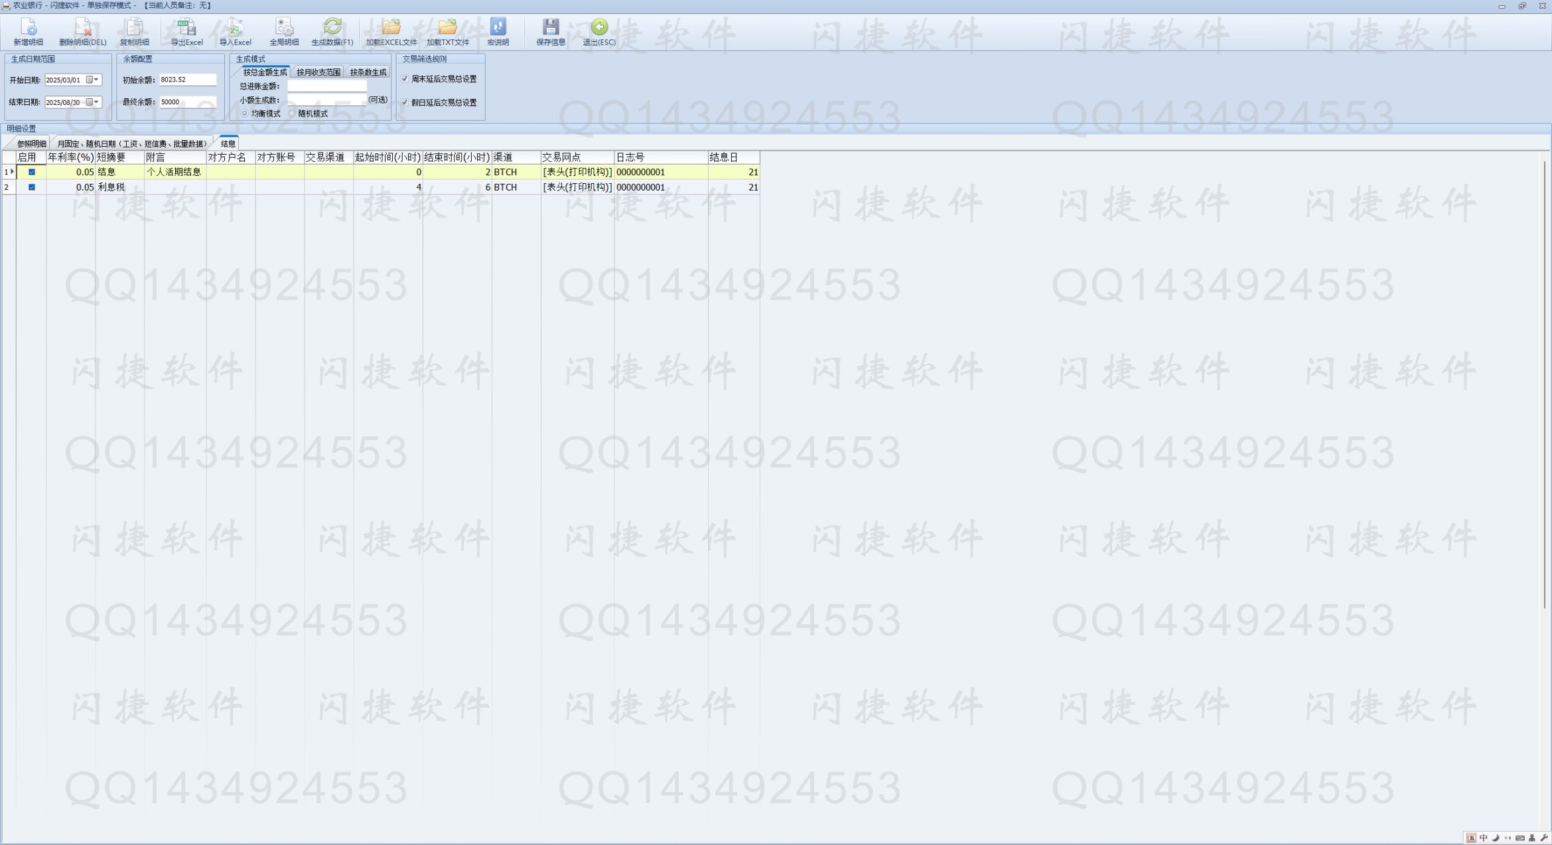Click the 交易网点 column header

(576, 157)
